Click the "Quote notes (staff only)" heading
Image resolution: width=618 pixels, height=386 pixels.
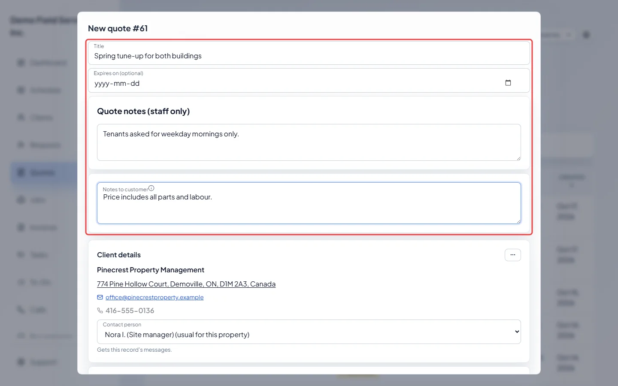click(143, 111)
